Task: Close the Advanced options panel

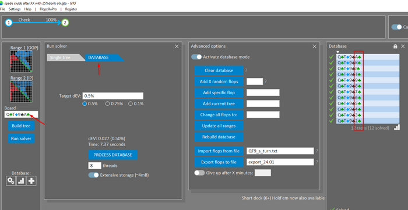Action: tap(314, 46)
